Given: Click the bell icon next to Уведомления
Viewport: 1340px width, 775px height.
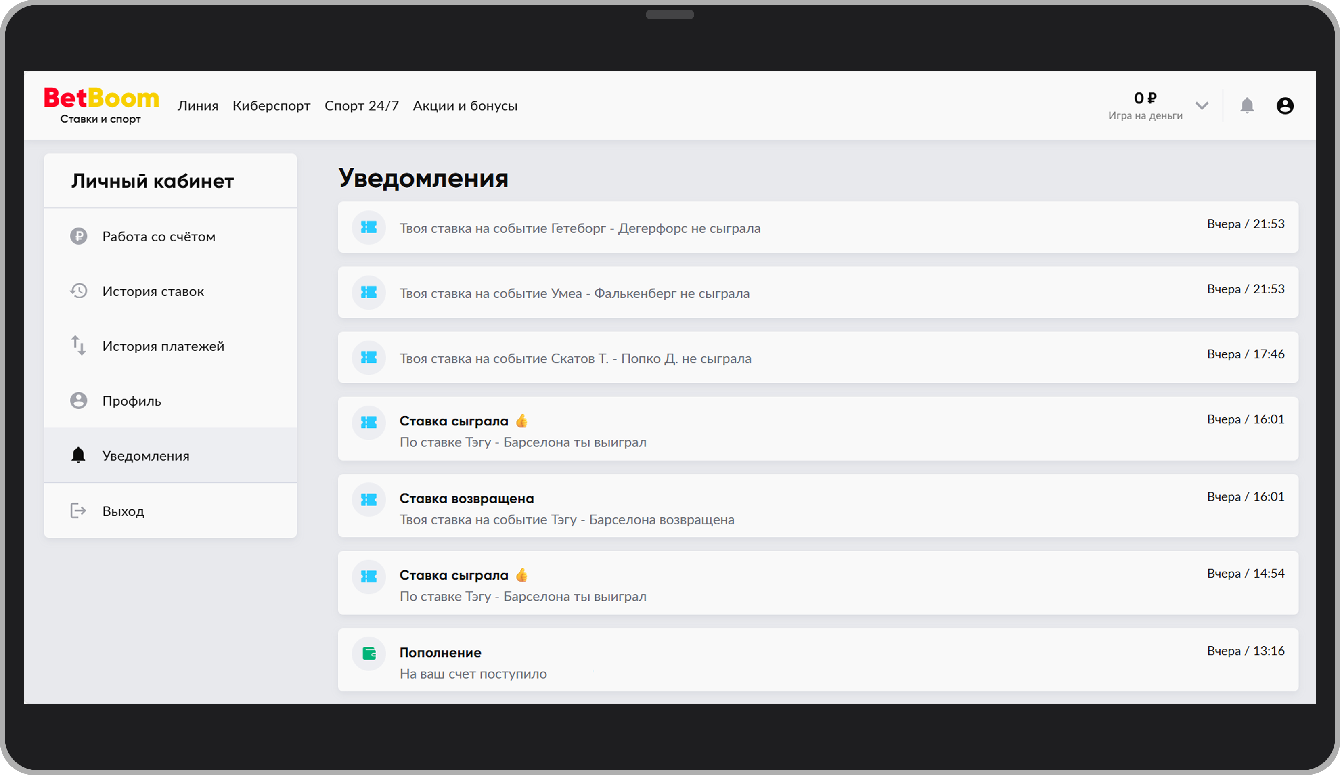Looking at the screenshot, I should (79, 455).
